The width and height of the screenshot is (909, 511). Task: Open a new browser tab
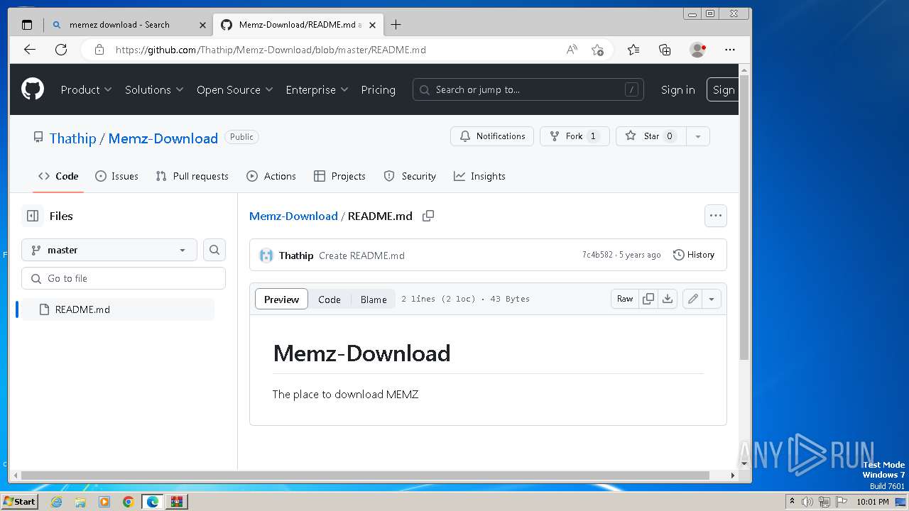pos(396,25)
